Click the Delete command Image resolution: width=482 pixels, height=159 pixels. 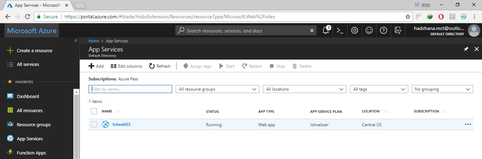[x=302, y=66]
